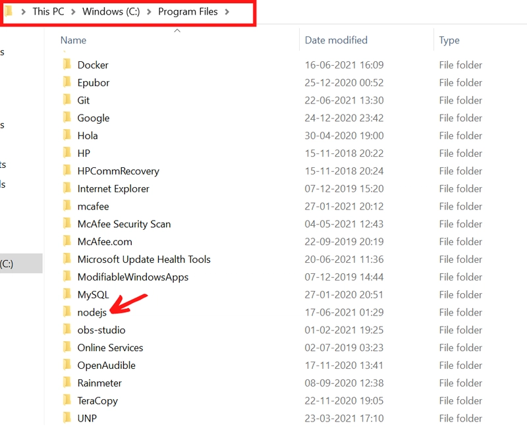The width and height of the screenshot is (527, 434).
Task: Select the HPCommRecovery folder icon
Action: [67, 171]
